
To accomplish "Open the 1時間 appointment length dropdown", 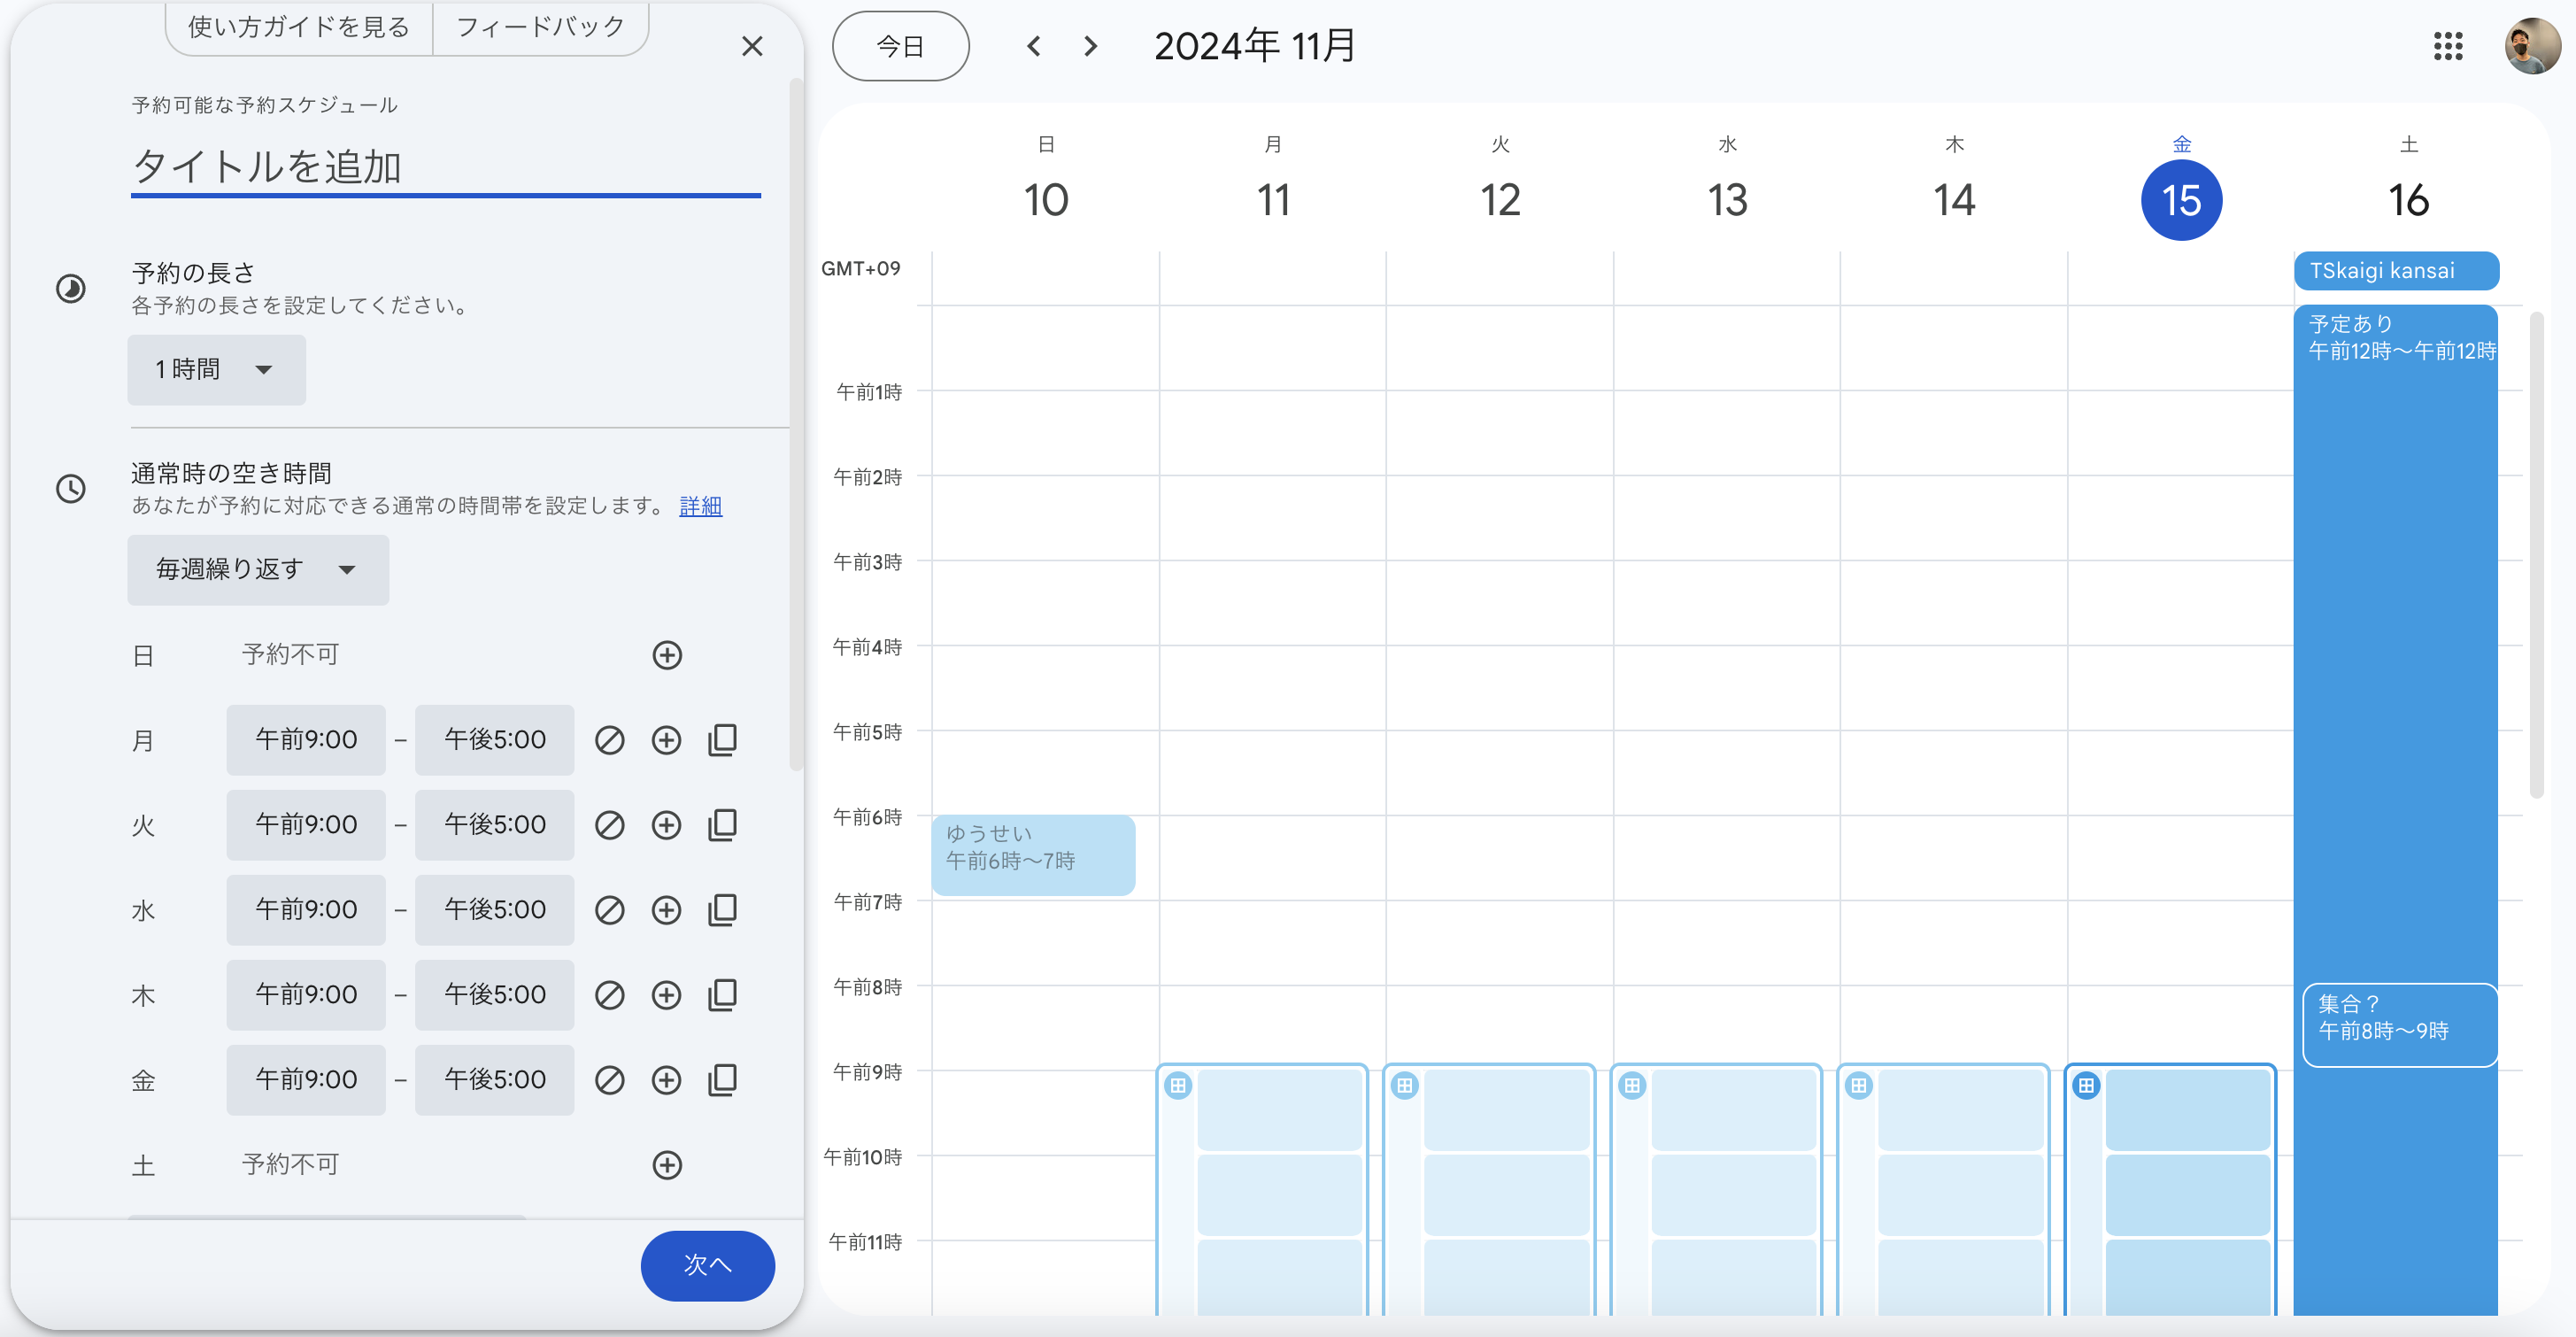I will click(216, 370).
